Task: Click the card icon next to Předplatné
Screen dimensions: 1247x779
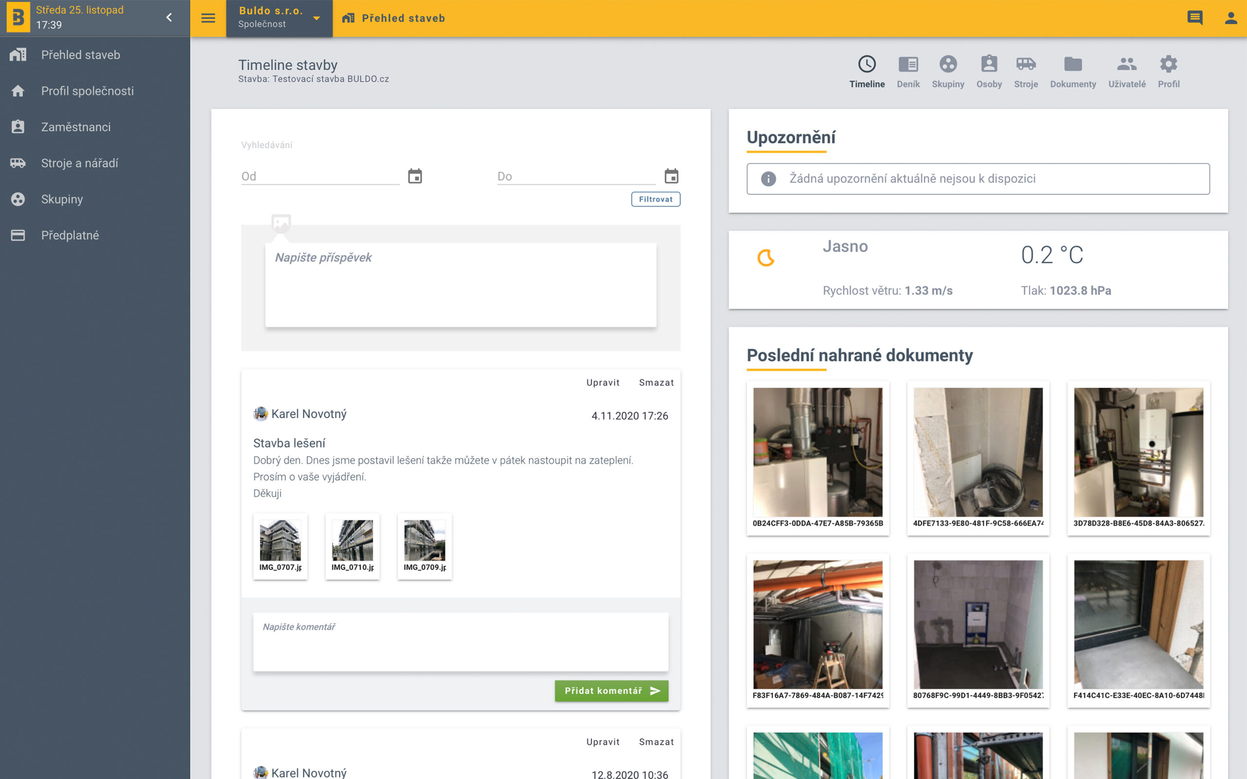Action: 18,235
